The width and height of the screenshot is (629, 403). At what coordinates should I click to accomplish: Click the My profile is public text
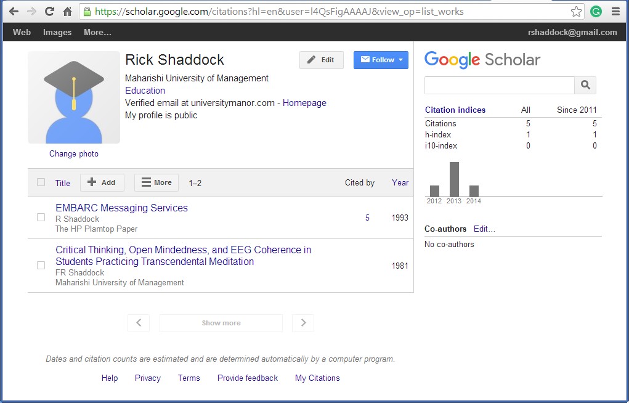161,115
